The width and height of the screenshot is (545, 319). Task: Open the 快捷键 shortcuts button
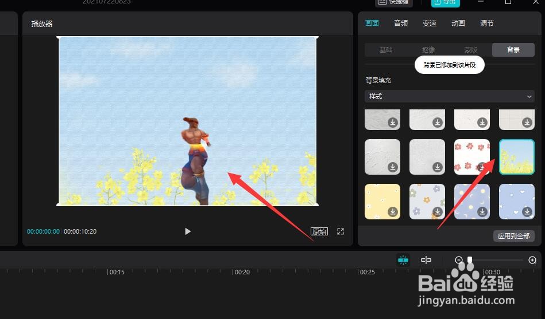[x=394, y=2]
